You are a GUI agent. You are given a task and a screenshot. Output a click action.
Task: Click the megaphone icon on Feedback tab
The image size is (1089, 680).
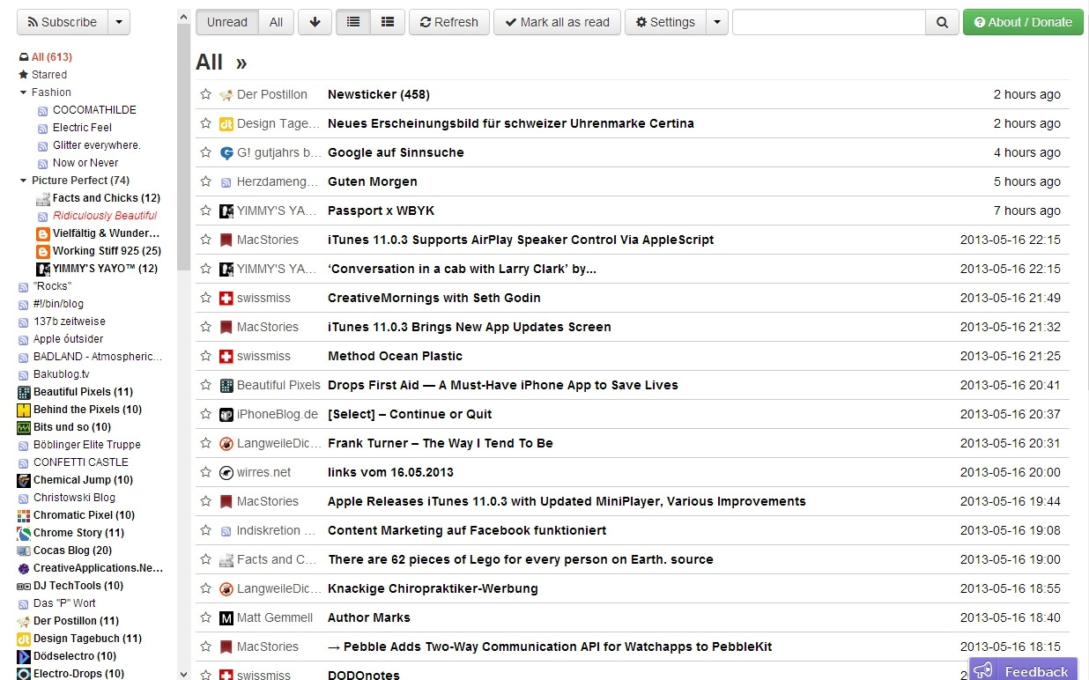[984, 670]
